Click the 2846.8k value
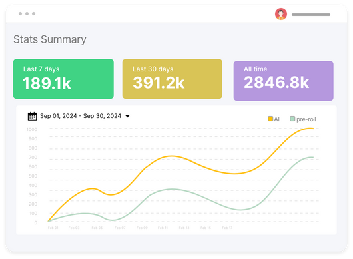 coord(276,82)
